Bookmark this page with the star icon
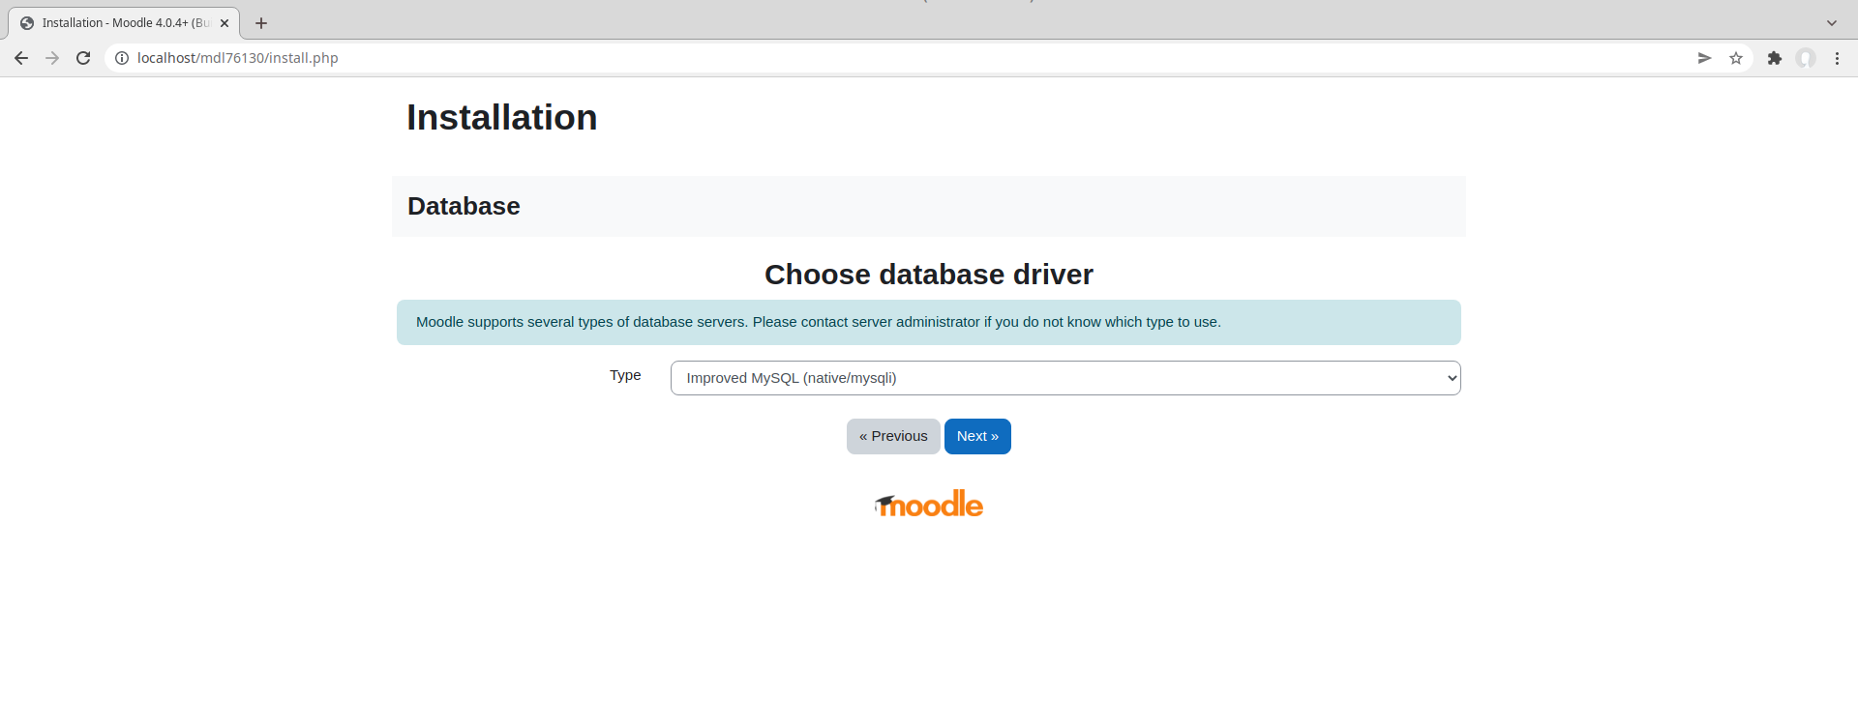Viewport: 1858px width, 727px height. pos(1736,58)
